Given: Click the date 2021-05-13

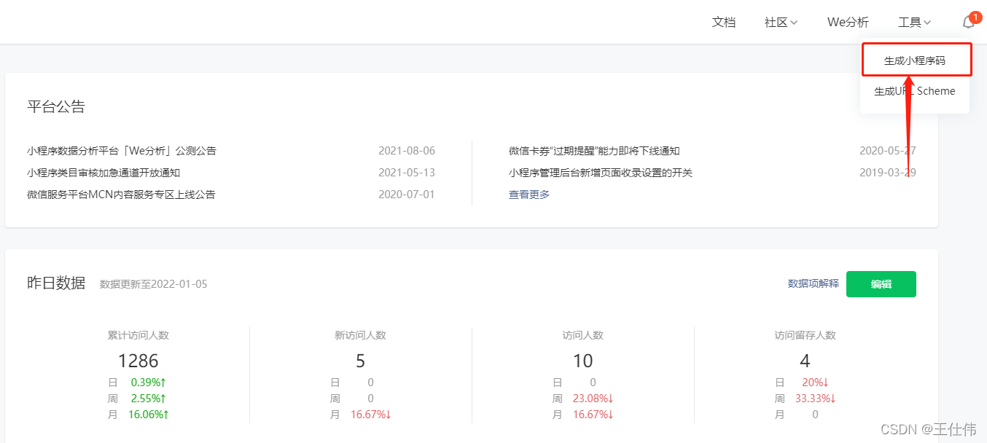Looking at the screenshot, I should point(407,173).
